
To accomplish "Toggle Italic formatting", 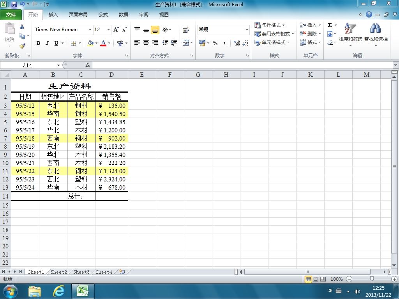I will coord(47,43).
